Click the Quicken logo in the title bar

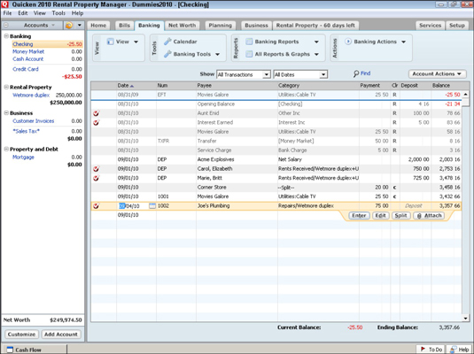tap(5, 4)
